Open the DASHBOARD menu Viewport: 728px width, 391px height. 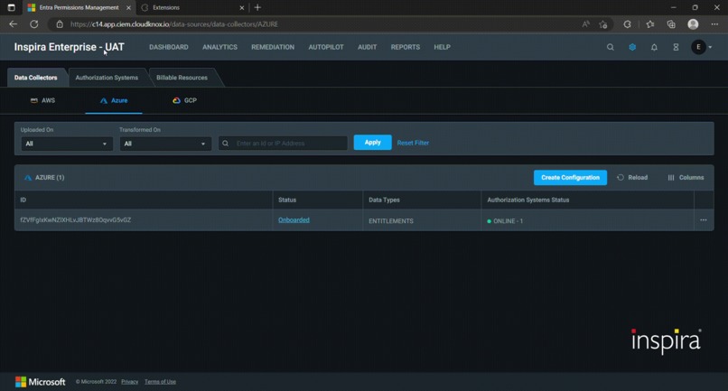169,47
